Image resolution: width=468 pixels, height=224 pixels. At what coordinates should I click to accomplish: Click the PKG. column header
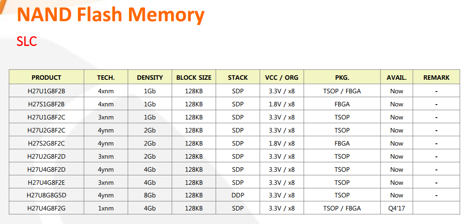342,78
